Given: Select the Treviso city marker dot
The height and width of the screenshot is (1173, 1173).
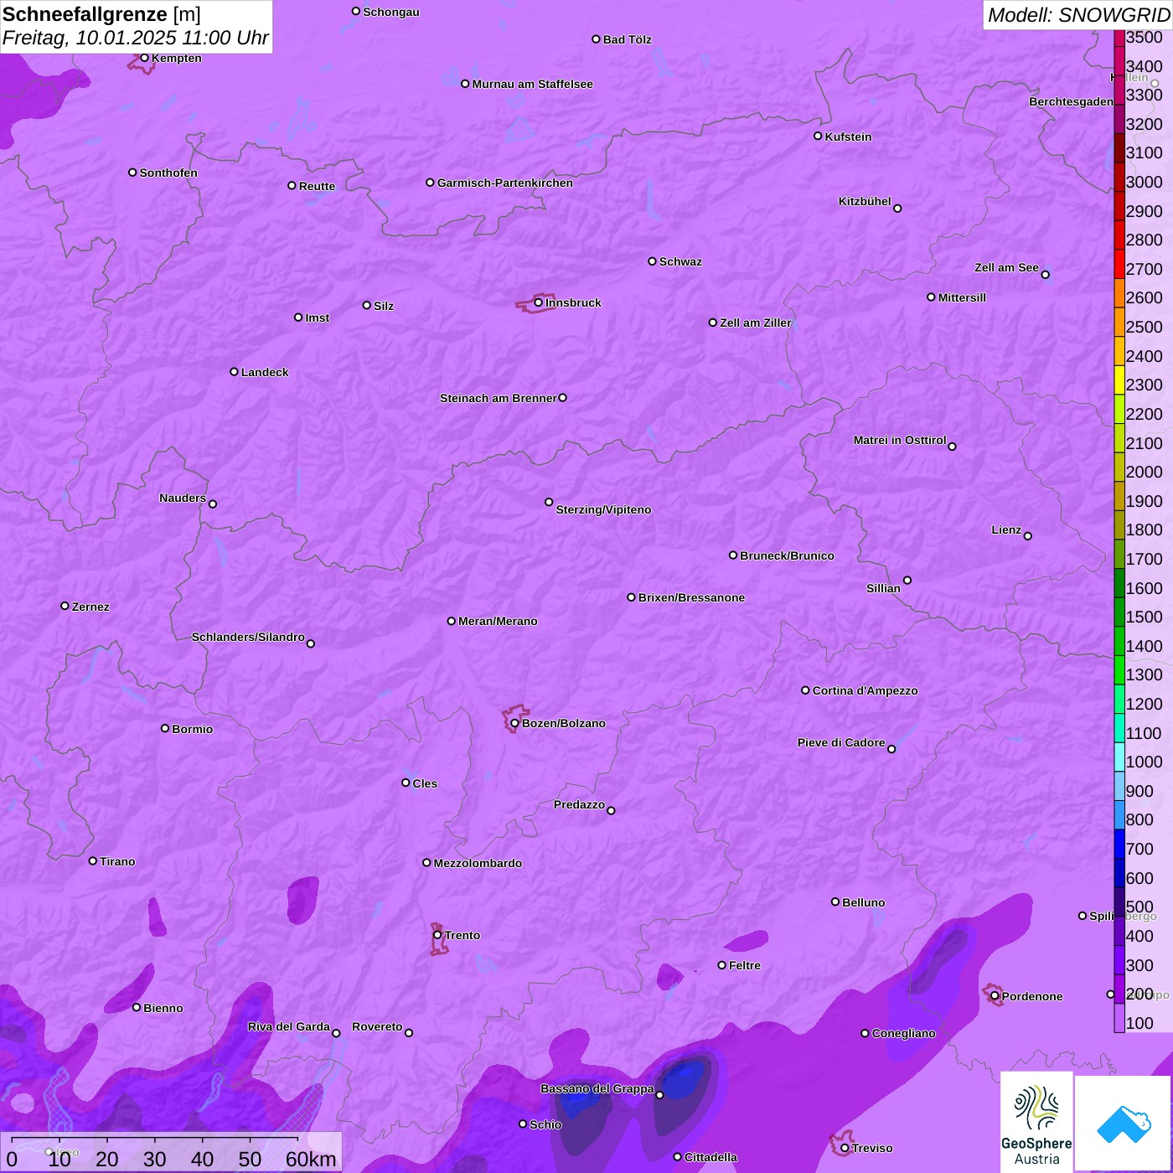Looking at the screenshot, I should (845, 1148).
